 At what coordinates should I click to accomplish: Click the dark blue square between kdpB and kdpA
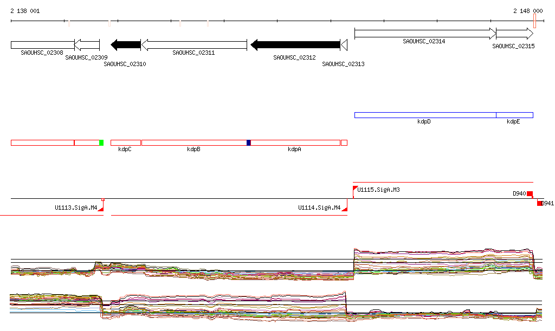[249, 142]
